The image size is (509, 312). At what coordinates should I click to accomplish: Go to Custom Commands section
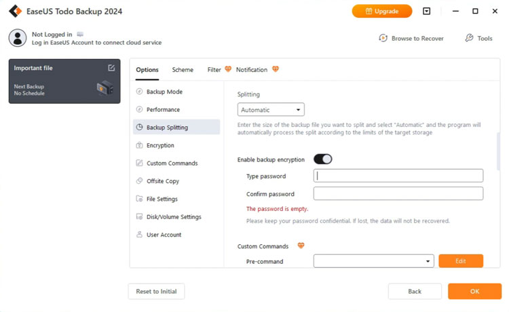tap(176, 163)
